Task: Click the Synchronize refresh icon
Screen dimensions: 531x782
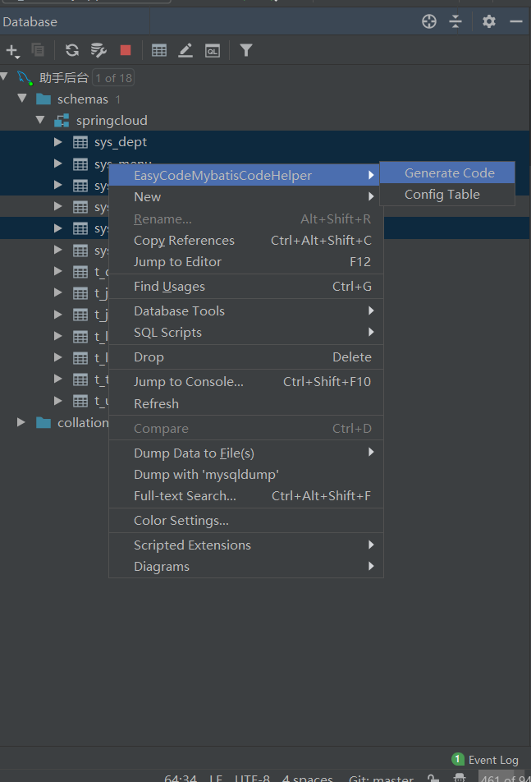Action: pos(71,50)
